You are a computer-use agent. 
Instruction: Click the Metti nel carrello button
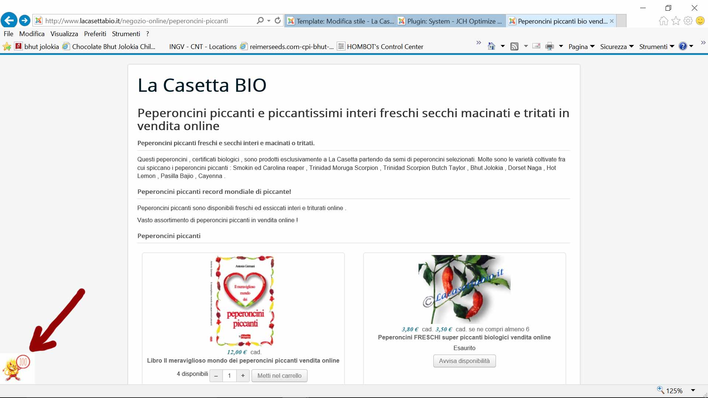tap(279, 376)
